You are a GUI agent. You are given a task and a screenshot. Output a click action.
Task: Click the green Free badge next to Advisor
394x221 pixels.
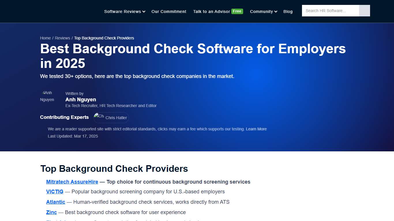237,11
